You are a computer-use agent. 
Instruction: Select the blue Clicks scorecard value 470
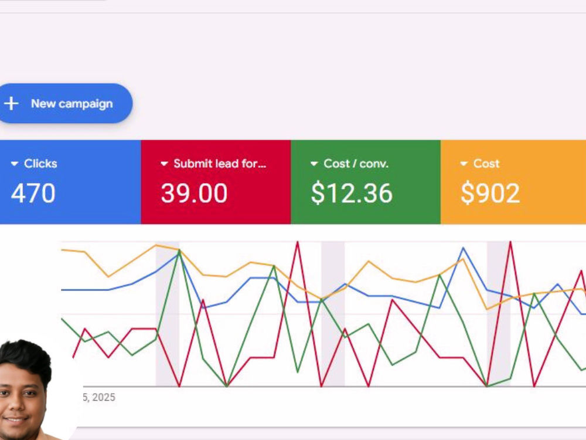tap(33, 194)
